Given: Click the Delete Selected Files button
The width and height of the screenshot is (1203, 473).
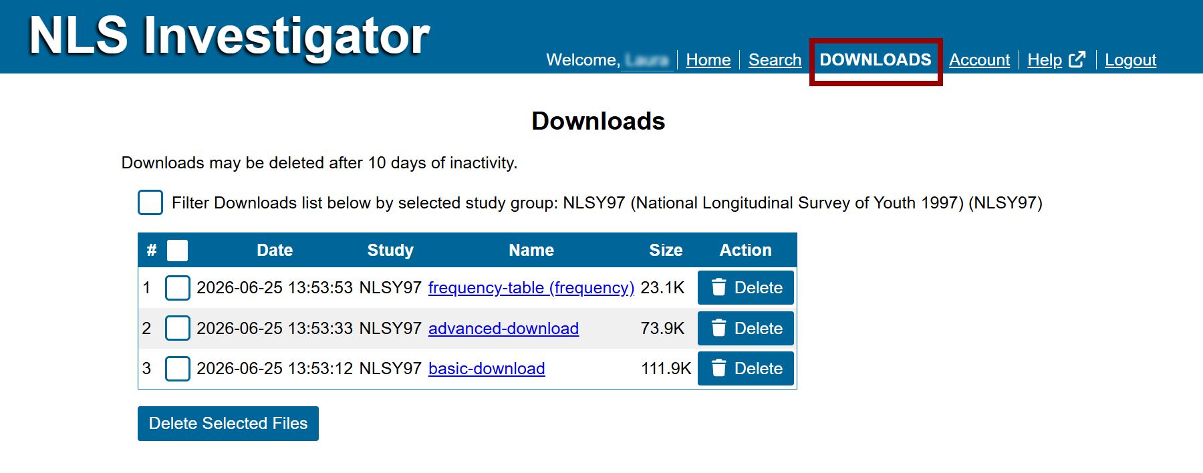Looking at the screenshot, I should pyautogui.click(x=228, y=424).
